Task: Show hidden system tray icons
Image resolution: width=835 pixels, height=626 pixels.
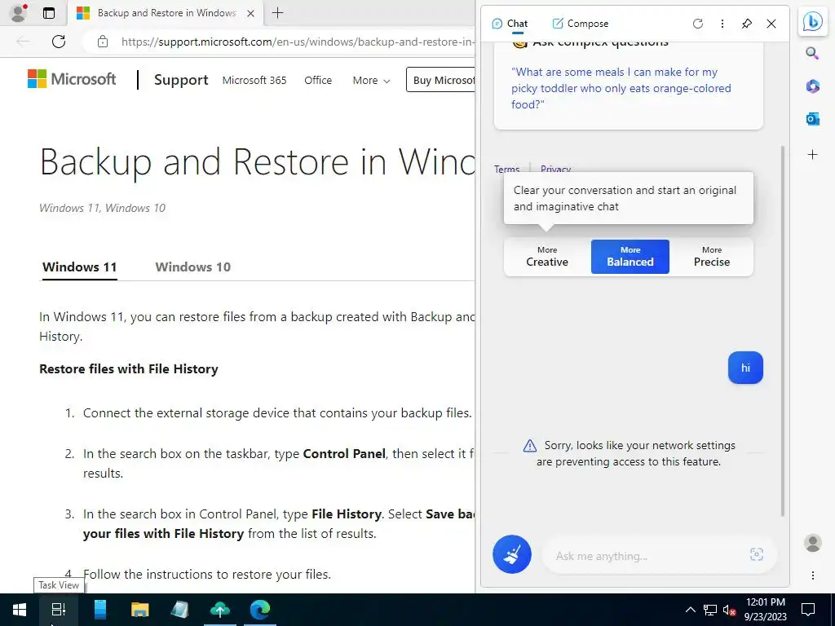Action: tap(690, 610)
